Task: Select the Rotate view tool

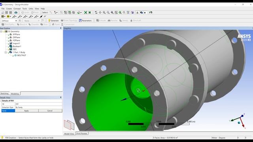Action: tap(96, 13)
